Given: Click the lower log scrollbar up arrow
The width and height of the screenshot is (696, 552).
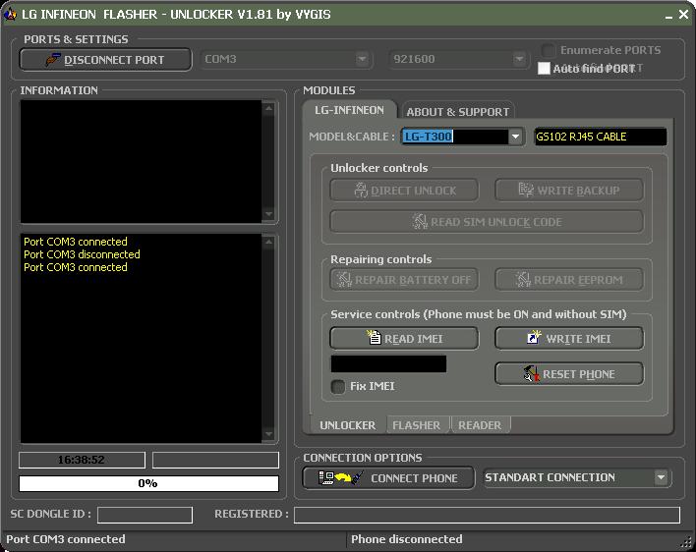Looking at the screenshot, I should (x=268, y=242).
